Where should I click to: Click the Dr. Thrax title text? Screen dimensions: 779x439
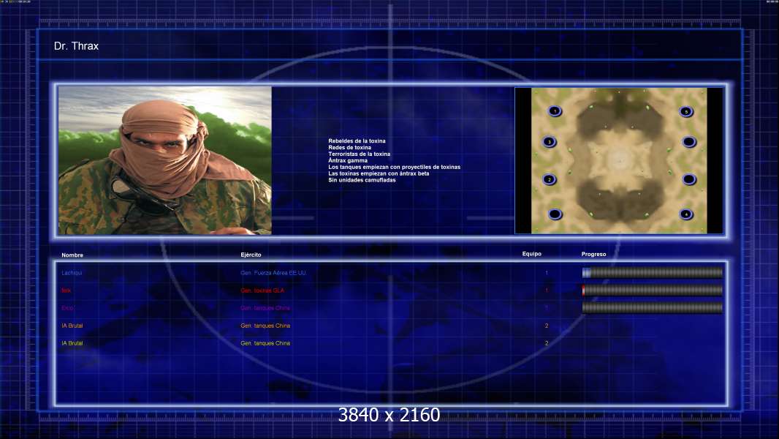click(x=76, y=46)
